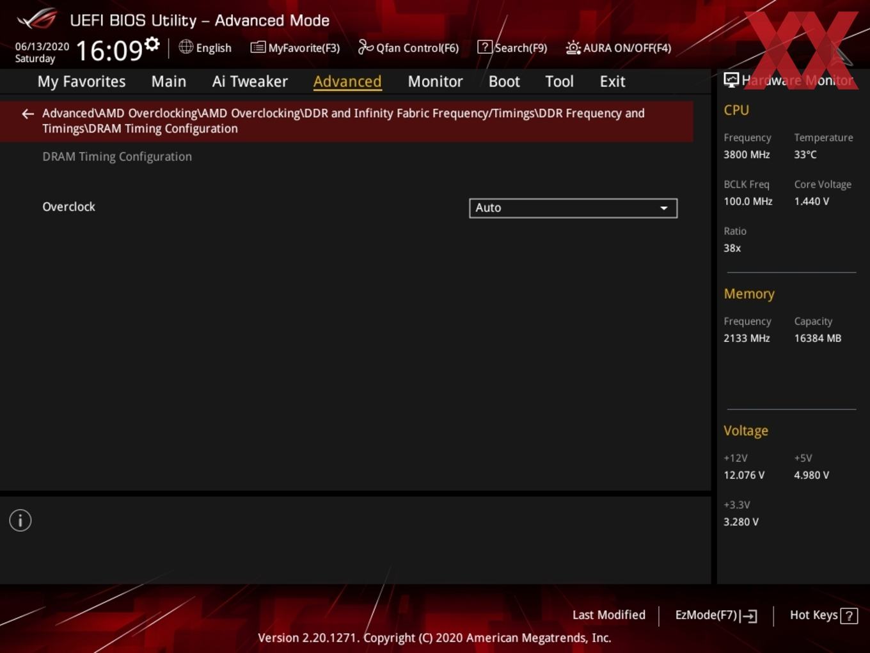
Task: Click BCLK Freq value 100.0 MHz
Action: pos(748,202)
